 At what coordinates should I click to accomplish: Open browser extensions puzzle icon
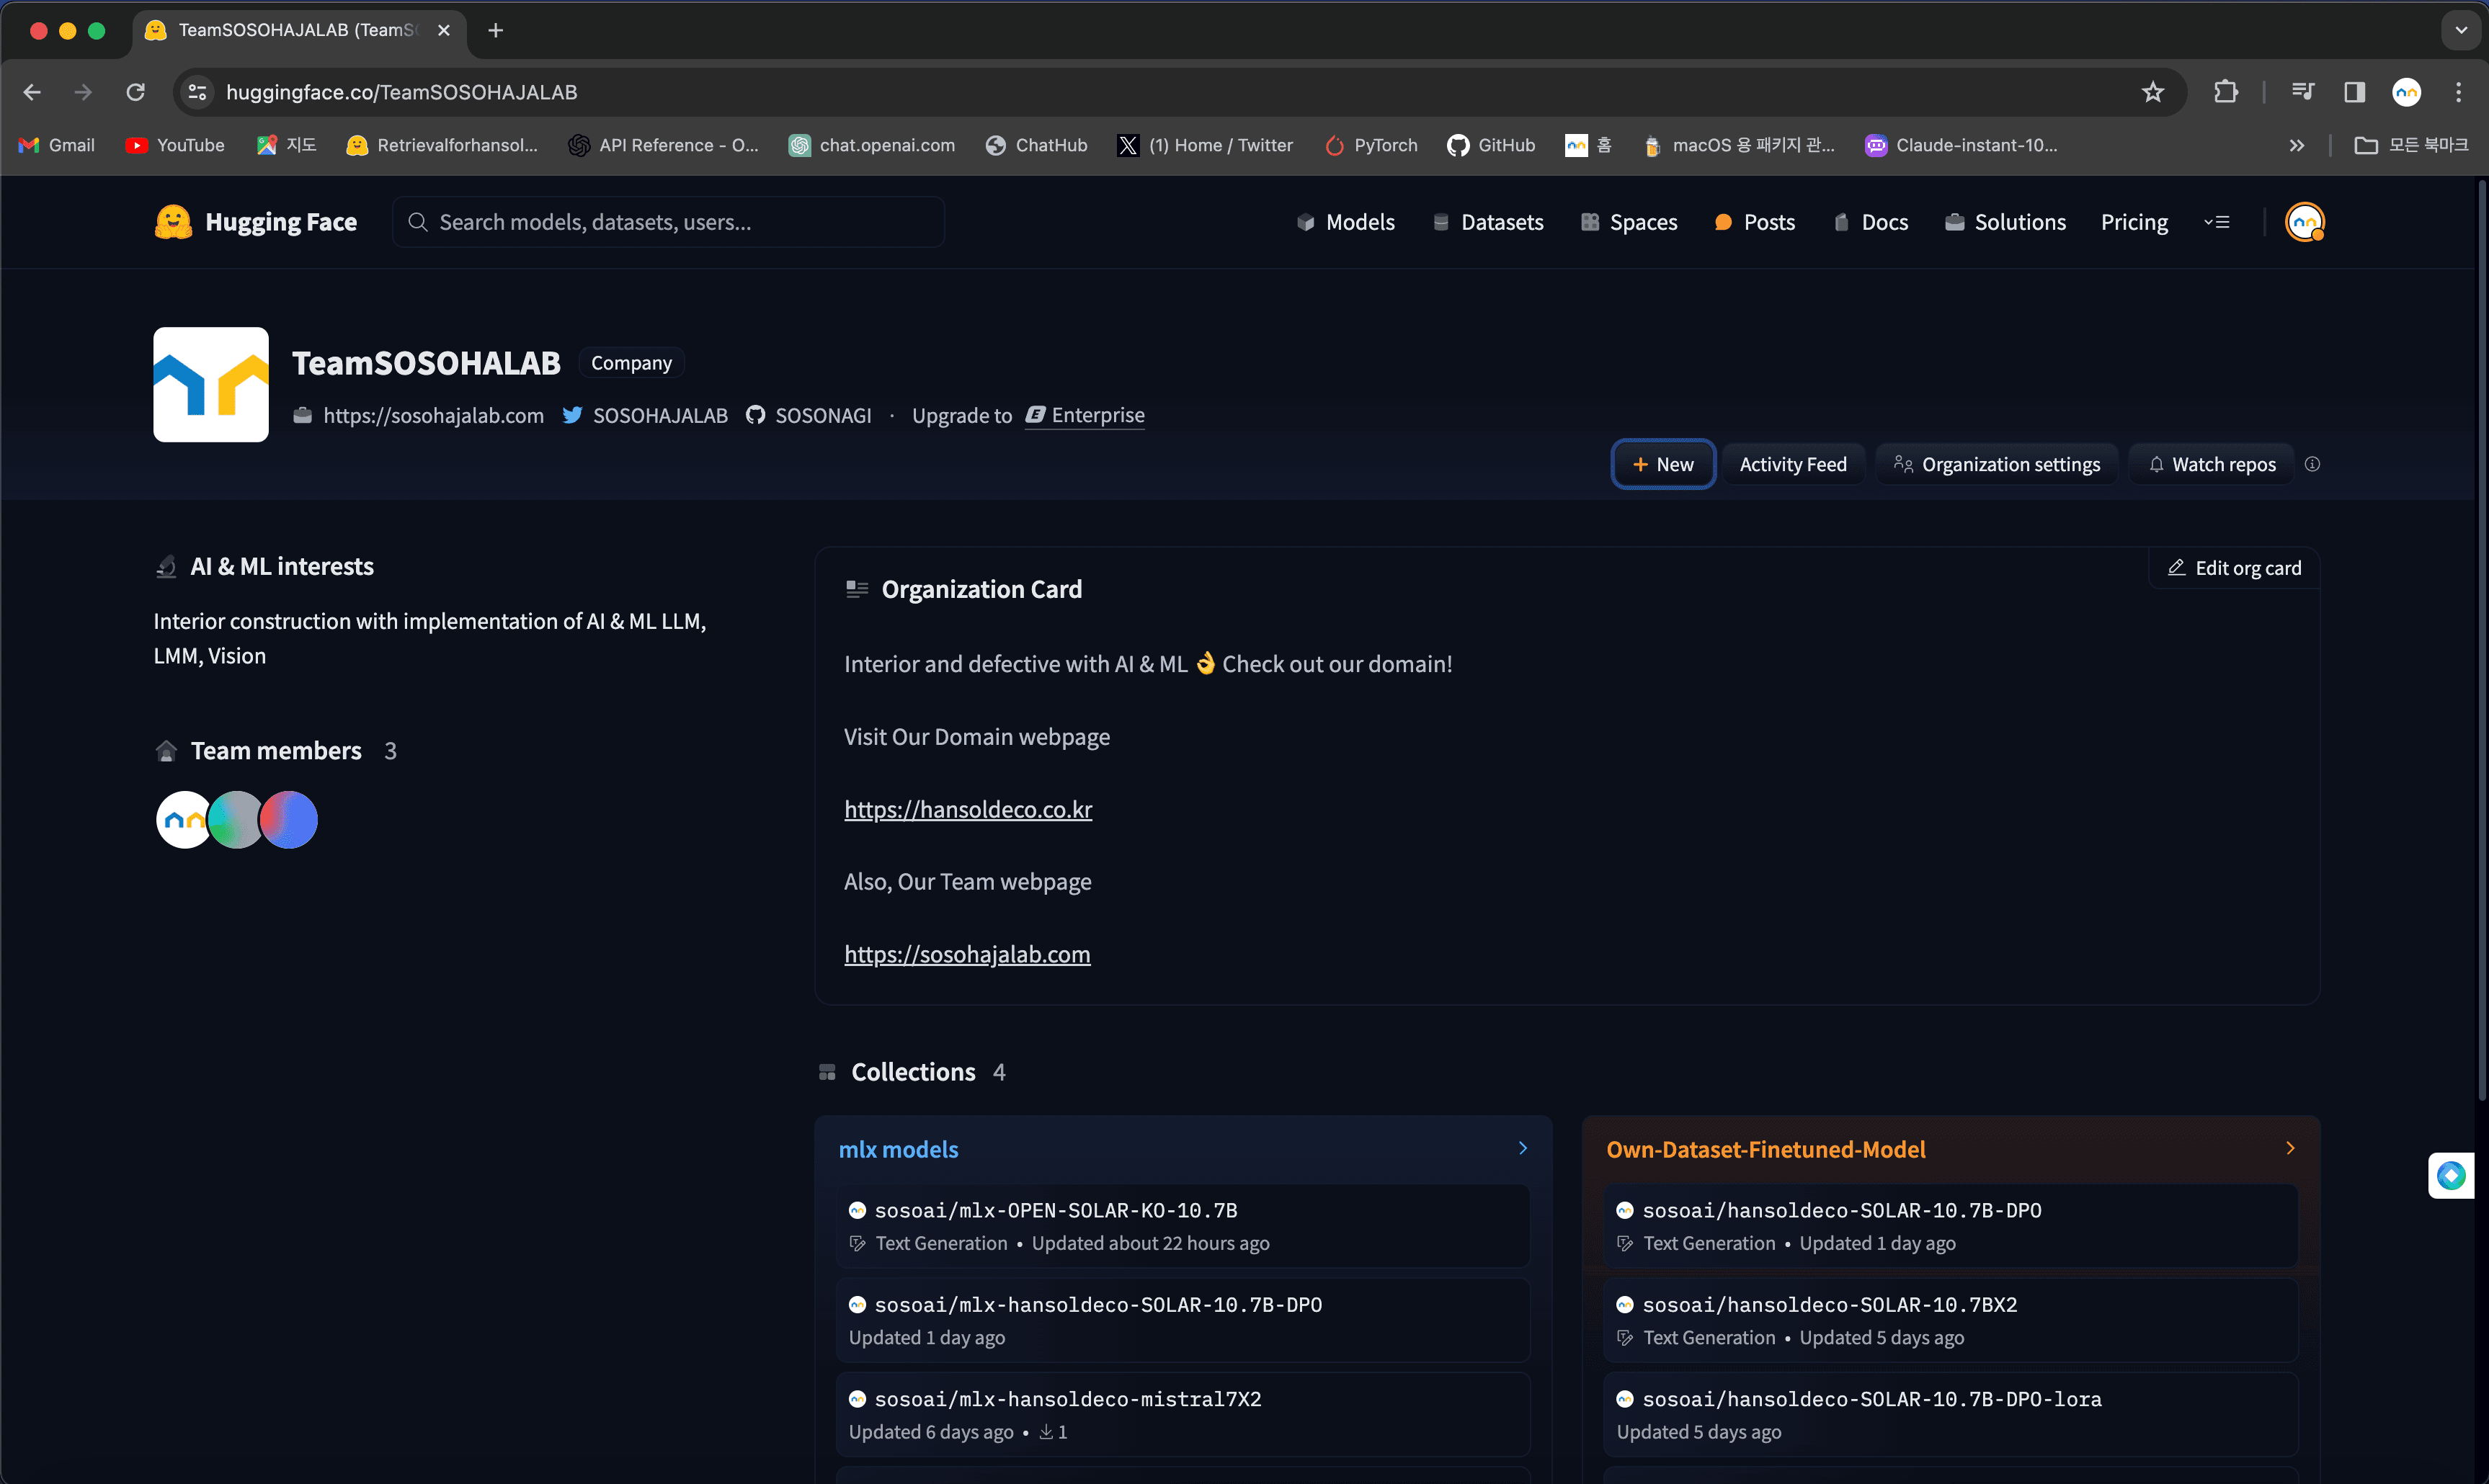2226,92
